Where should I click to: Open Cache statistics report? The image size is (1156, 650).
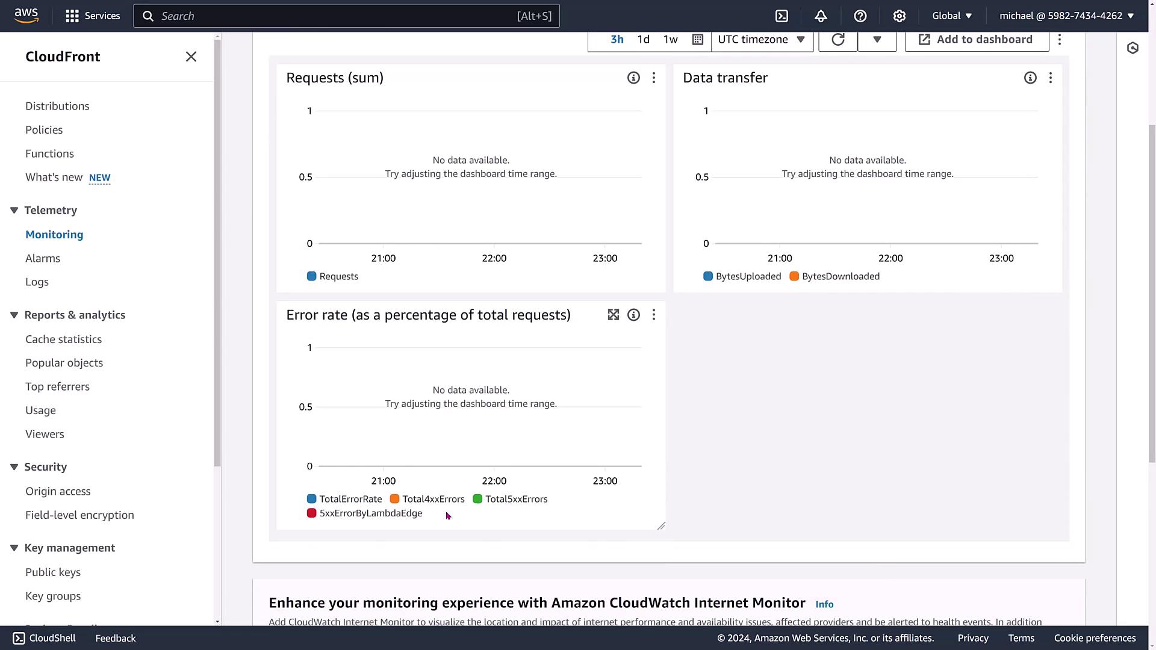pos(63,339)
